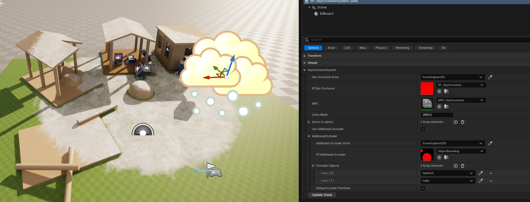Pick Additional Occluder Actor with eyedropper
Image resolution: width=530 pixels, height=202 pixels.
click(x=490, y=143)
